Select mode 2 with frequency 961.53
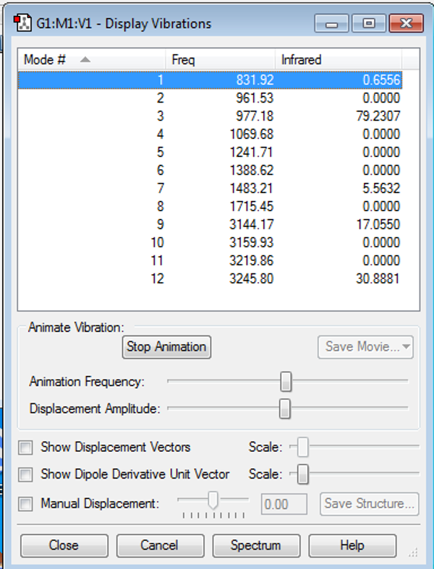The width and height of the screenshot is (434, 569). [210, 98]
